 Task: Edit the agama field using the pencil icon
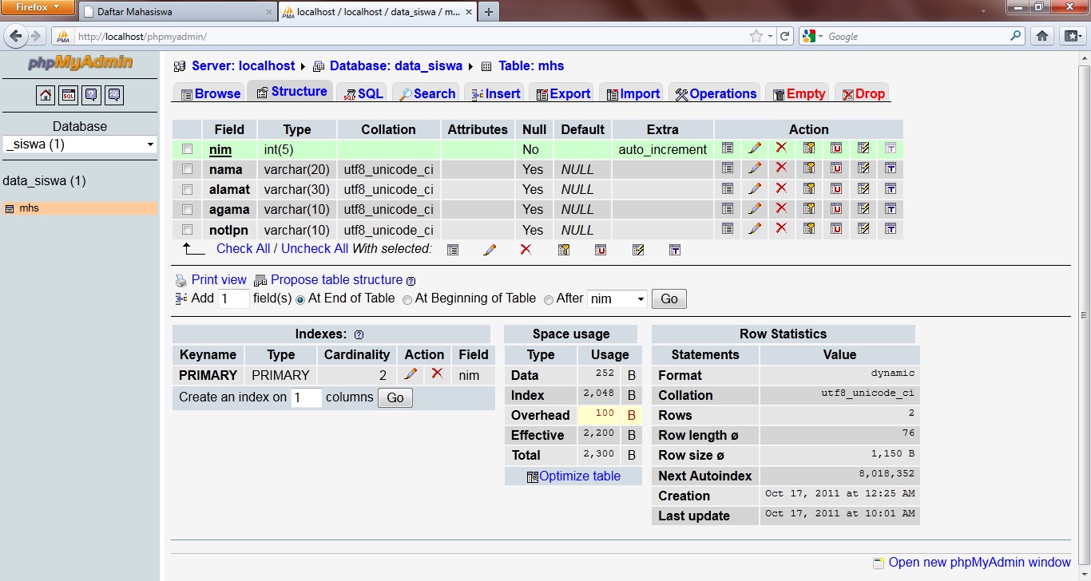(754, 209)
